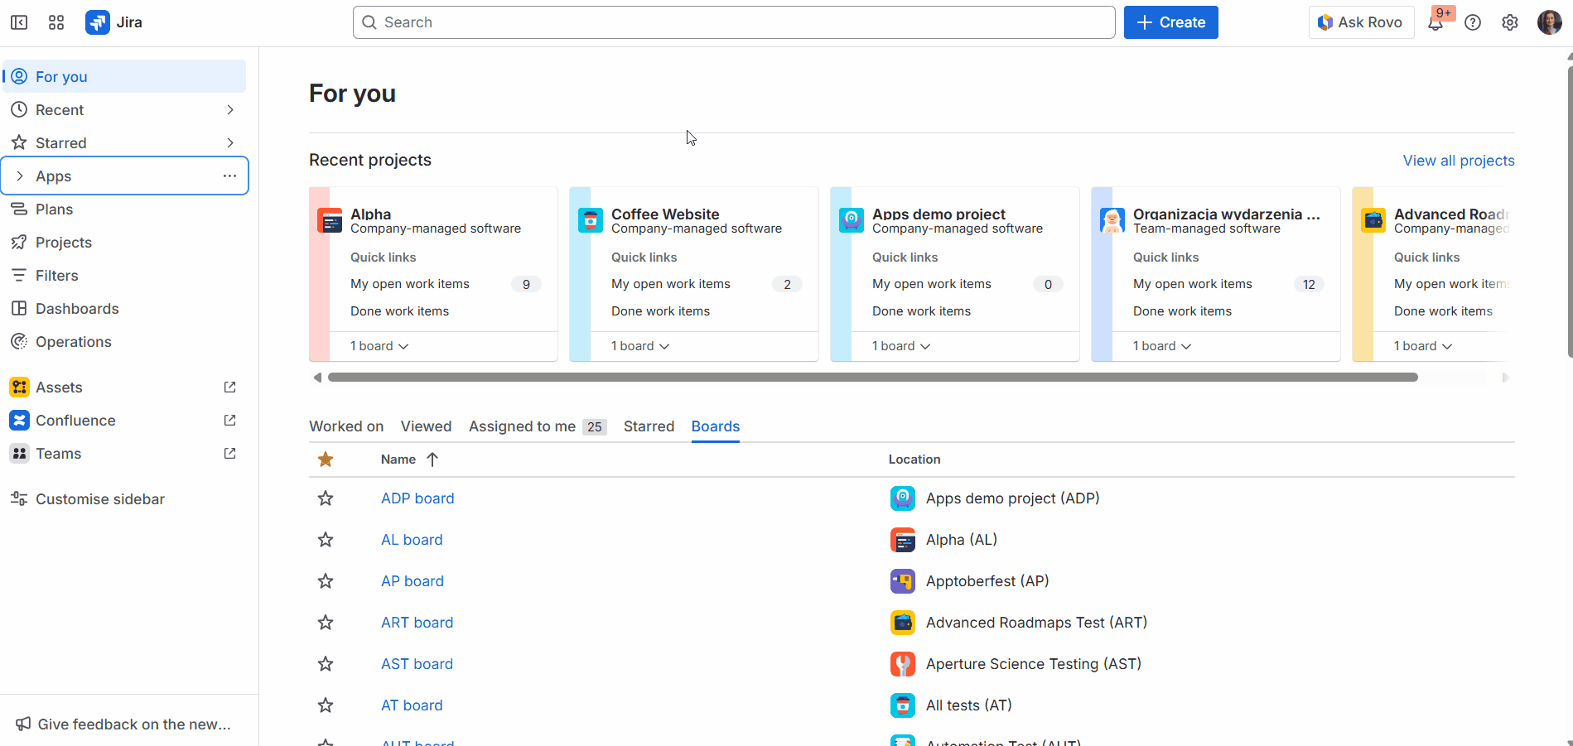1573x746 pixels.
Task: Focus the Search input field
Action: pyautogui.click(x=734, y=22)
